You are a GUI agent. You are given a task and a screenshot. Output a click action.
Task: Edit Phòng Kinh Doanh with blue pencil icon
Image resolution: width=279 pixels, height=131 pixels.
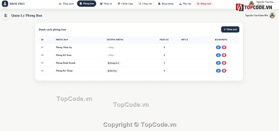pos(218,63)
